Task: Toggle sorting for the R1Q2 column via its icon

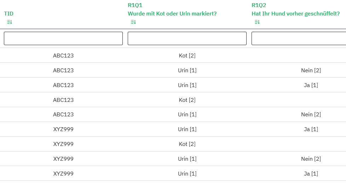Action: point(257,22)
